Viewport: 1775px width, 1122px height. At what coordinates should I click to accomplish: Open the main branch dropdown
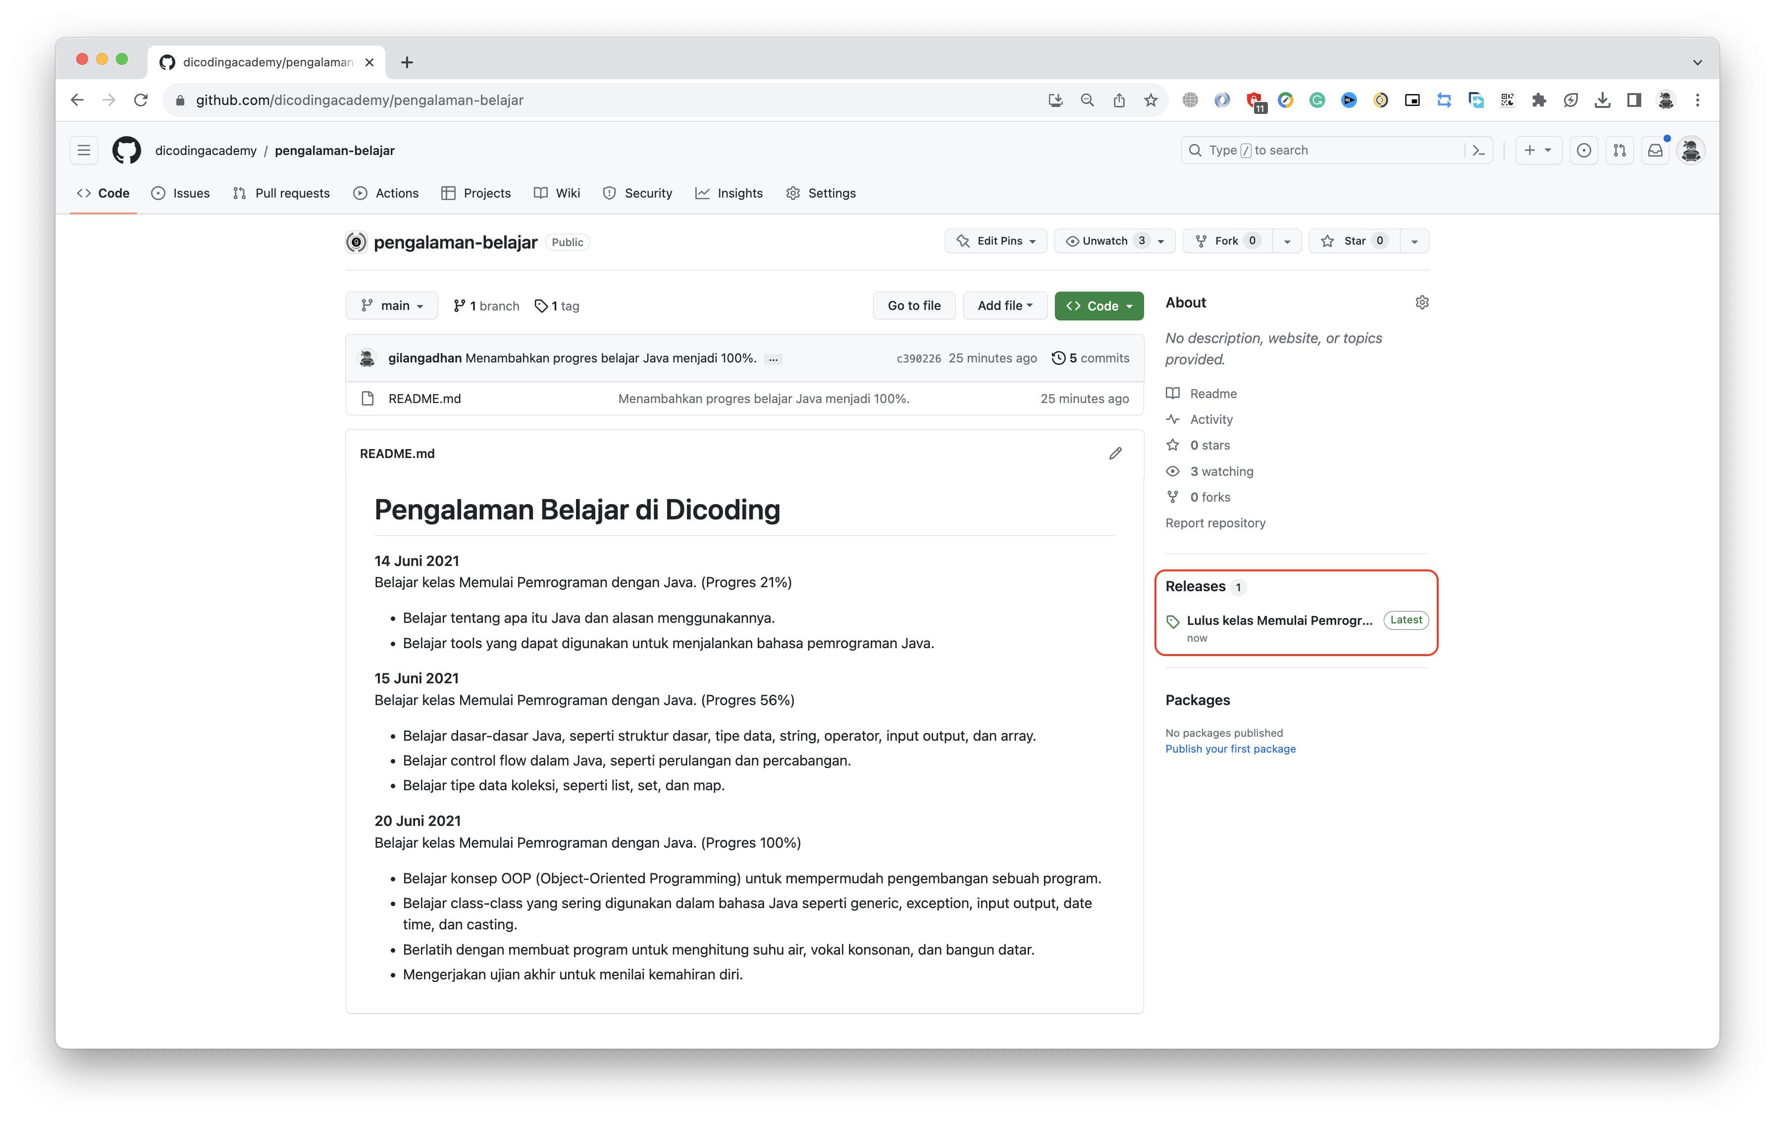tap(391, 306)
